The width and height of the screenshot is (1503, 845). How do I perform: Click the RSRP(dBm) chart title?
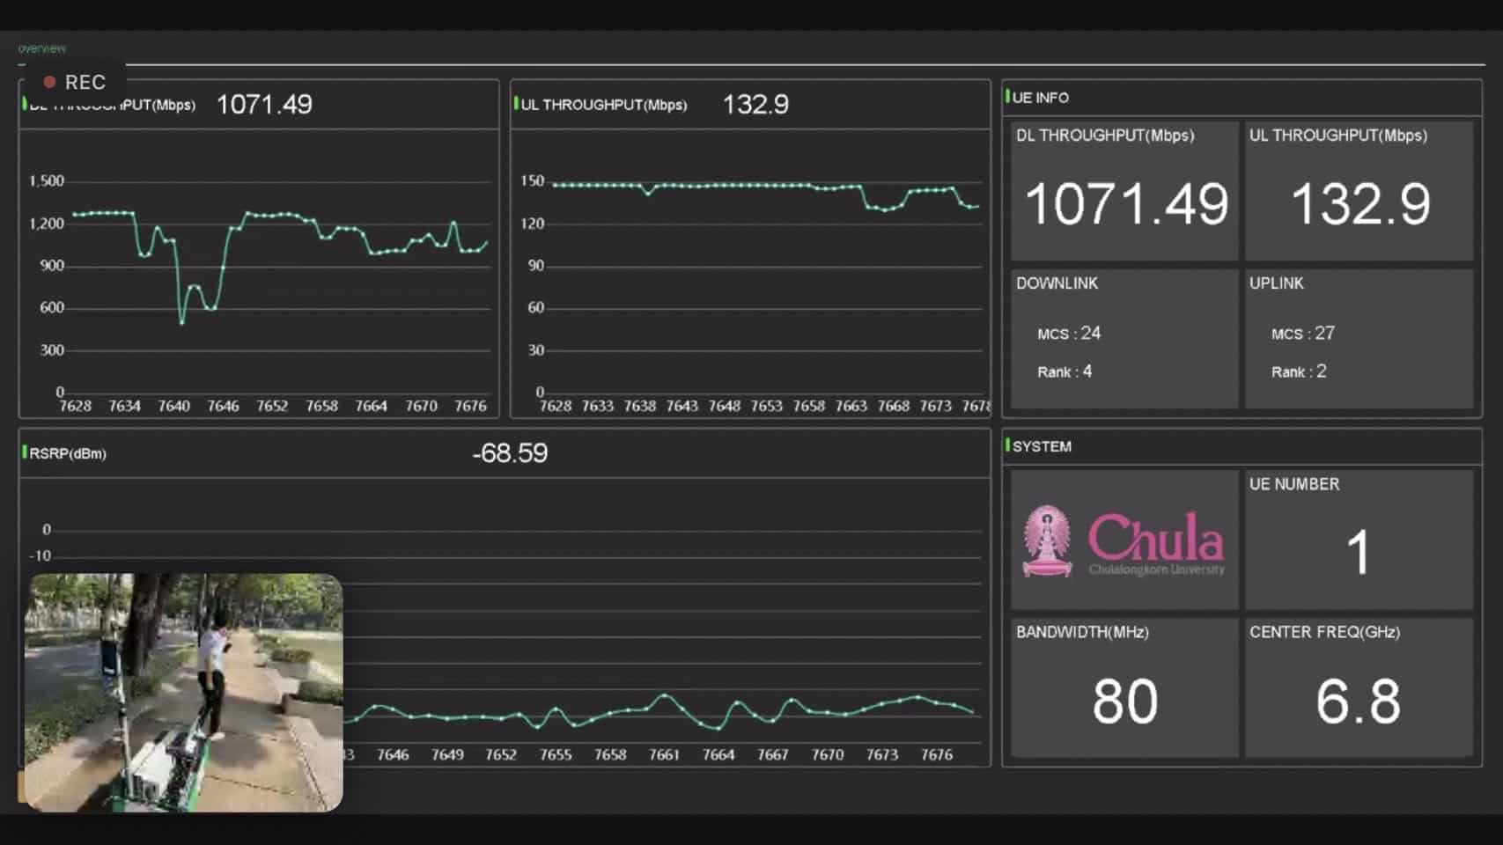click(68, 453)
